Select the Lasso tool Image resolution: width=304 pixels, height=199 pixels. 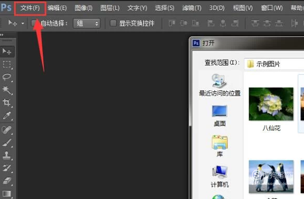pos(7,77)
